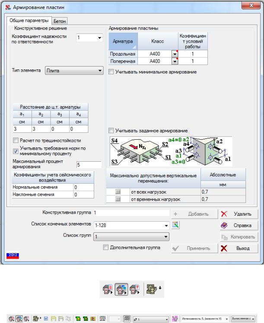Focus the Конструктивная группа field
264x323 pixels.
tap(131, 213)
